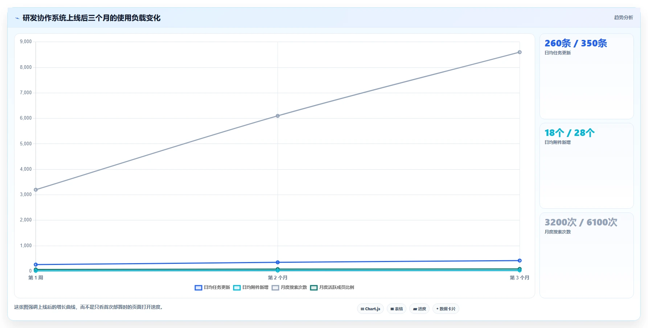This screenshot has height=328, width=648.
Task: Click the 趋势分析 label in the header
Action: (x=623, y=17)
